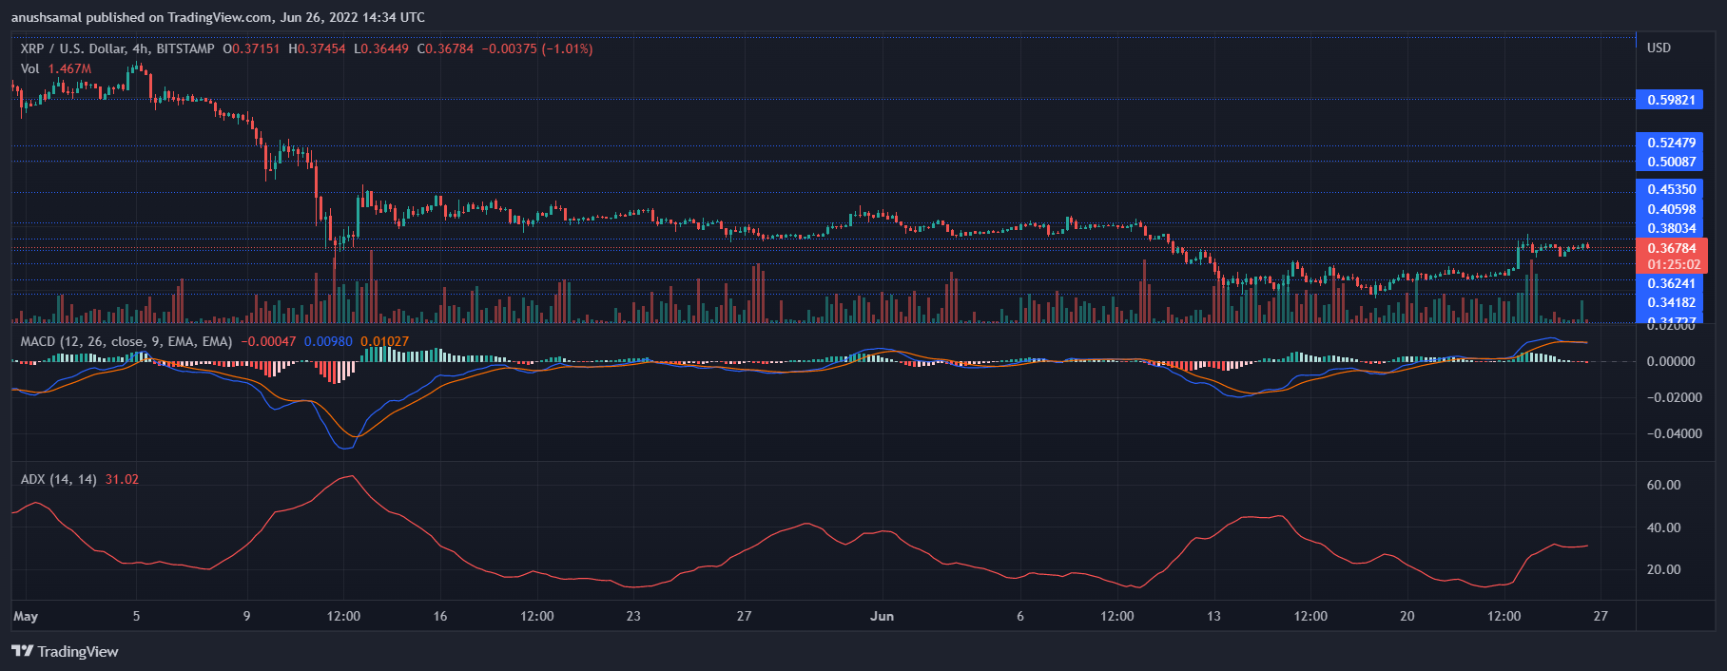Viewport: 1727px width, 671px height.
Task: Click date '9' on the time axis
Action: (246, 616)
